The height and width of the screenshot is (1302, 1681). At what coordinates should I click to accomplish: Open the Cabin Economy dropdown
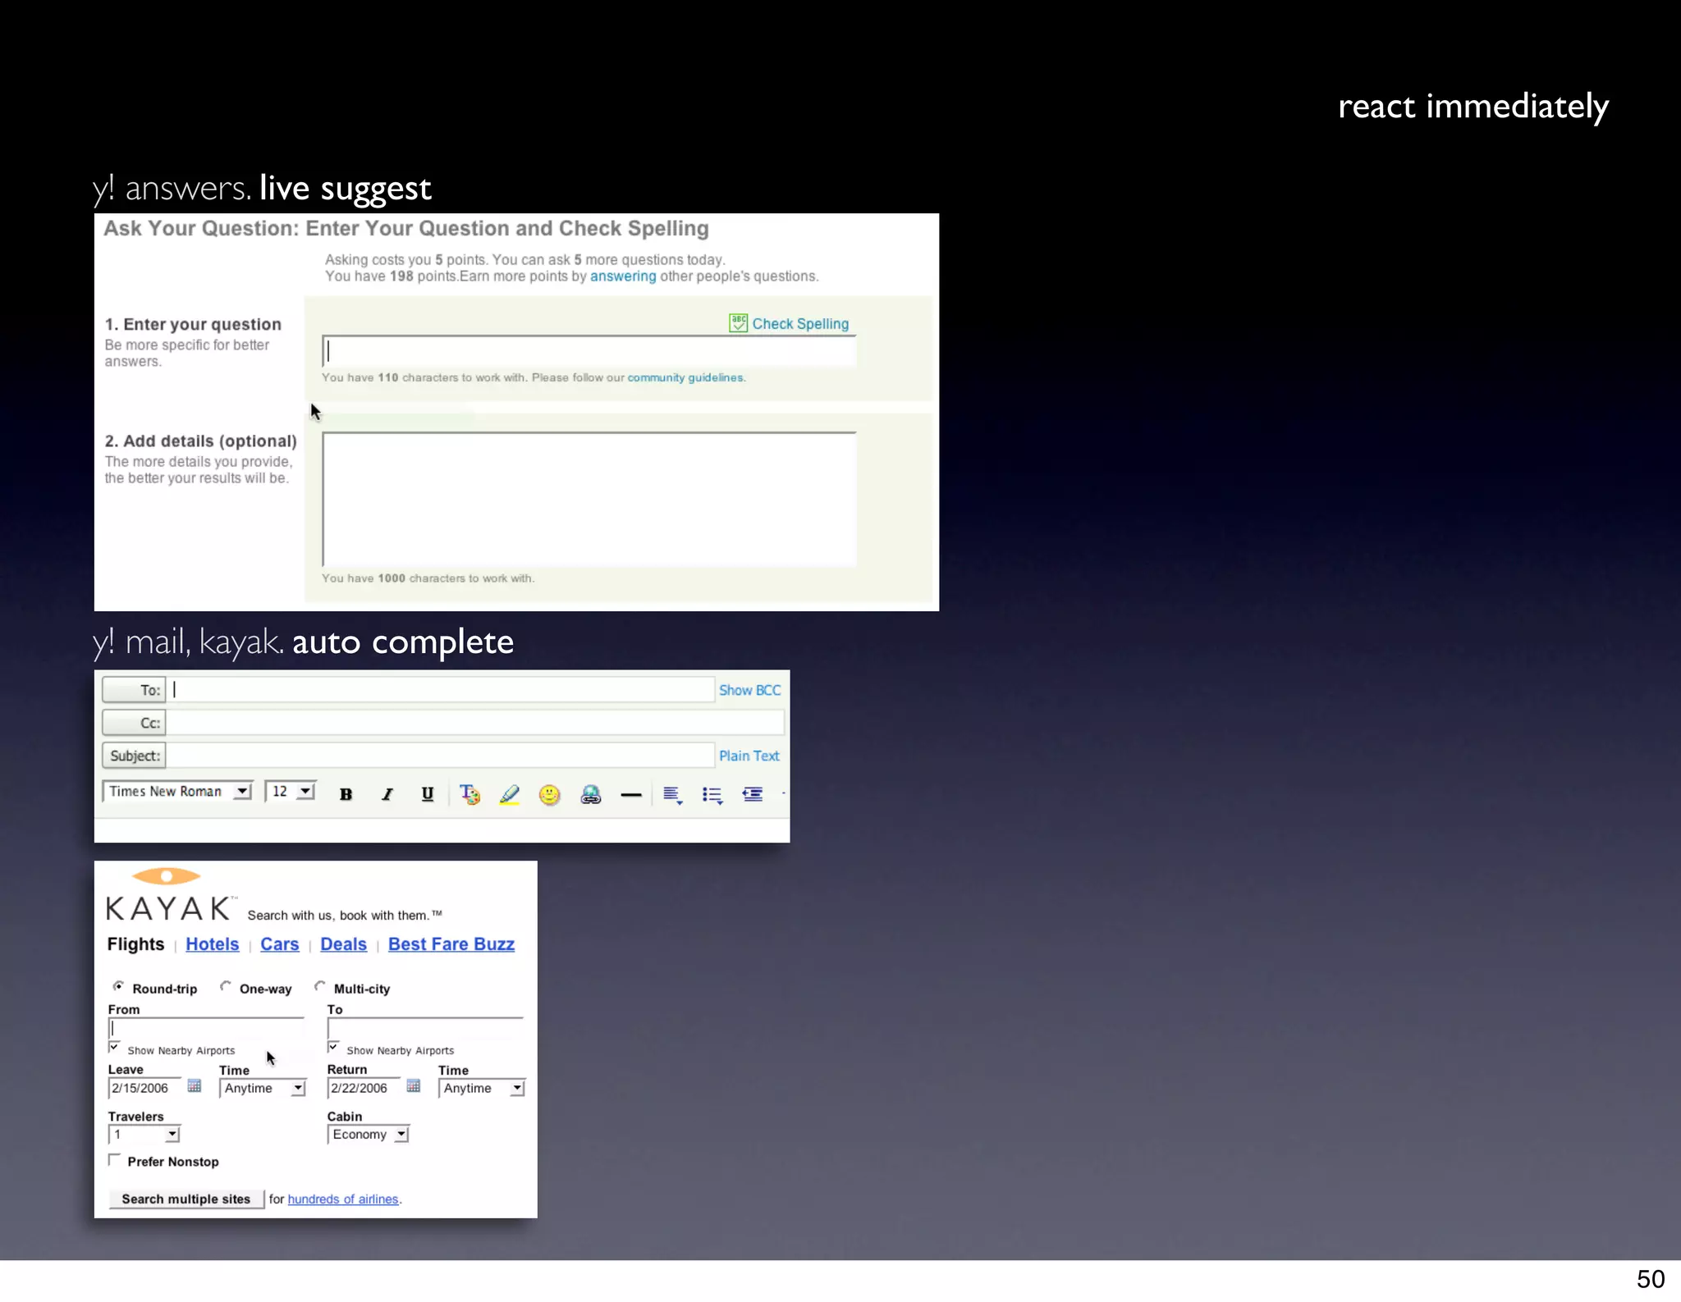point(368,1135)
